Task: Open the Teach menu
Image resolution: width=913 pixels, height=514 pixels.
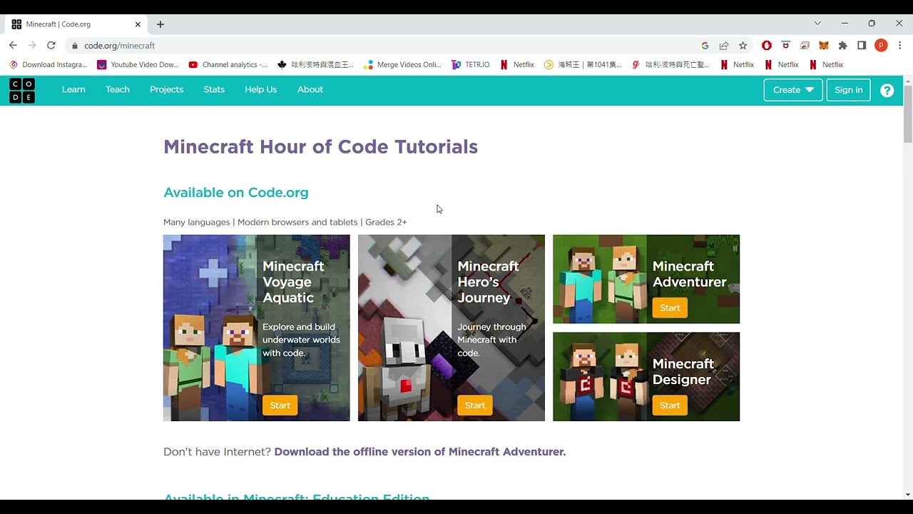Action: click(x=118, y=89)
